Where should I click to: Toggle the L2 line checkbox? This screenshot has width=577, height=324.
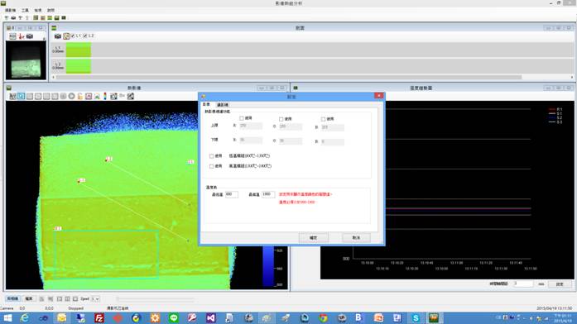(x=85, y=36)
